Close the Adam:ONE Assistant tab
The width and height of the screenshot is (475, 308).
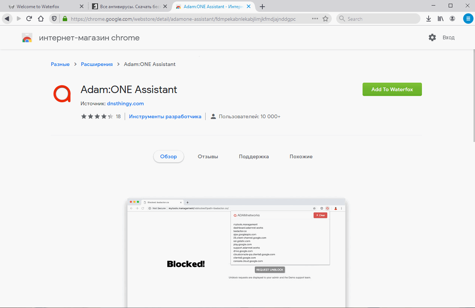point(249,7)
